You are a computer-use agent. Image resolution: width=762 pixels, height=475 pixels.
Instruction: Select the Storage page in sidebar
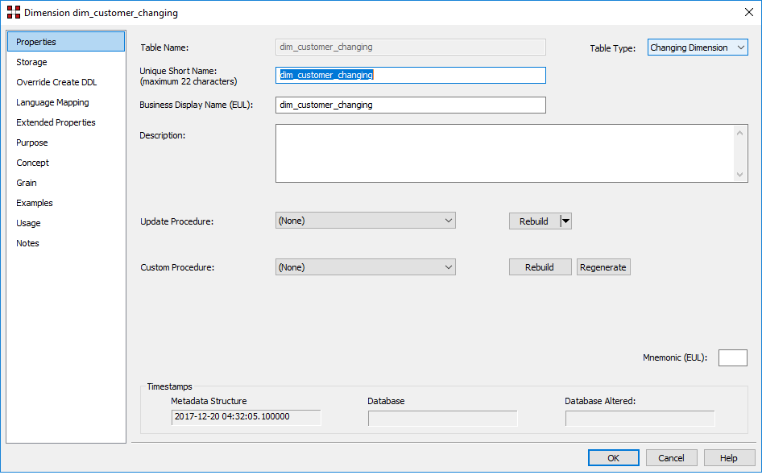[x=32, y=62]
